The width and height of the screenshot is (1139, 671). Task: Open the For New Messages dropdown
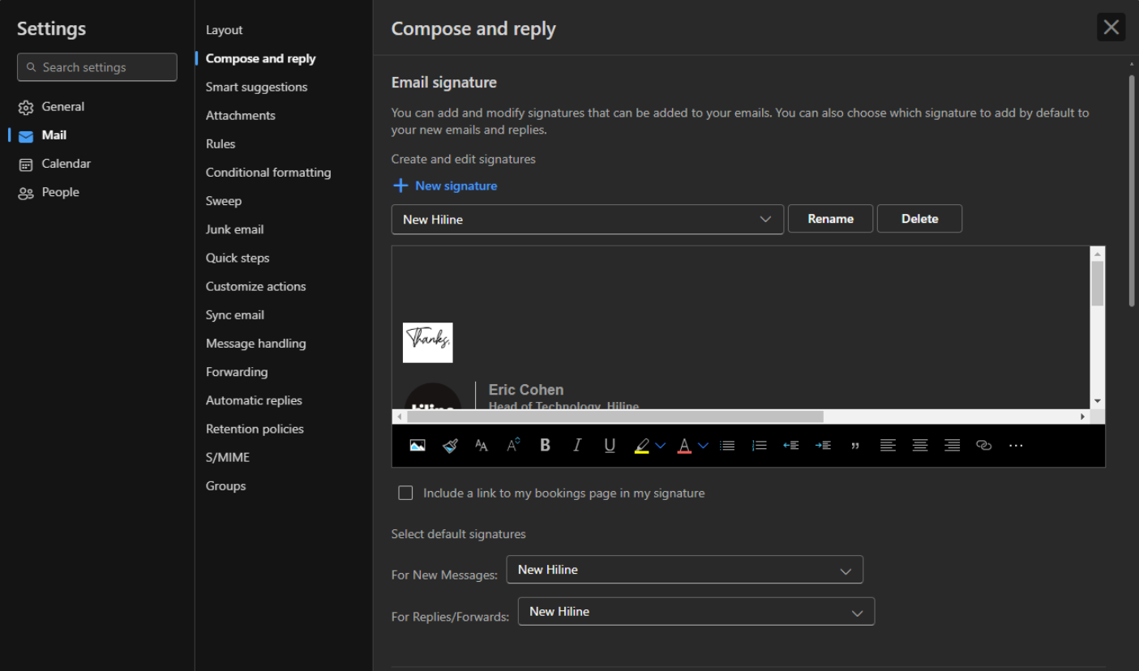pos(684,570)
